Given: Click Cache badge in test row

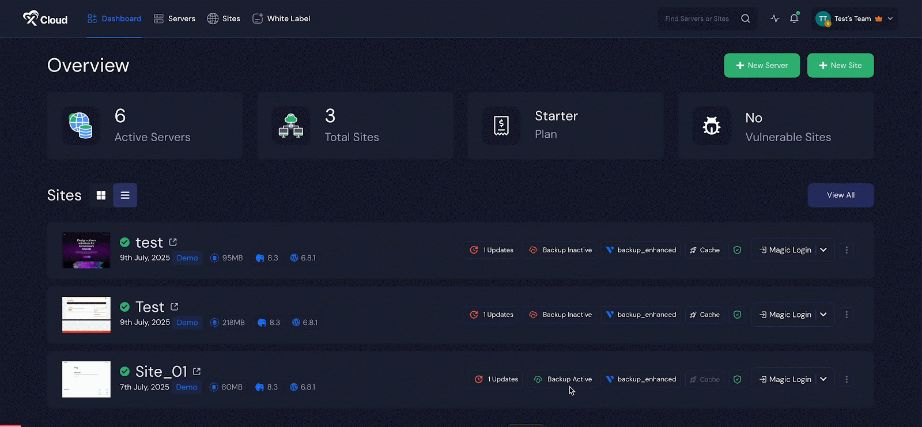Looking at the screenshot, I should click(705, 250).
